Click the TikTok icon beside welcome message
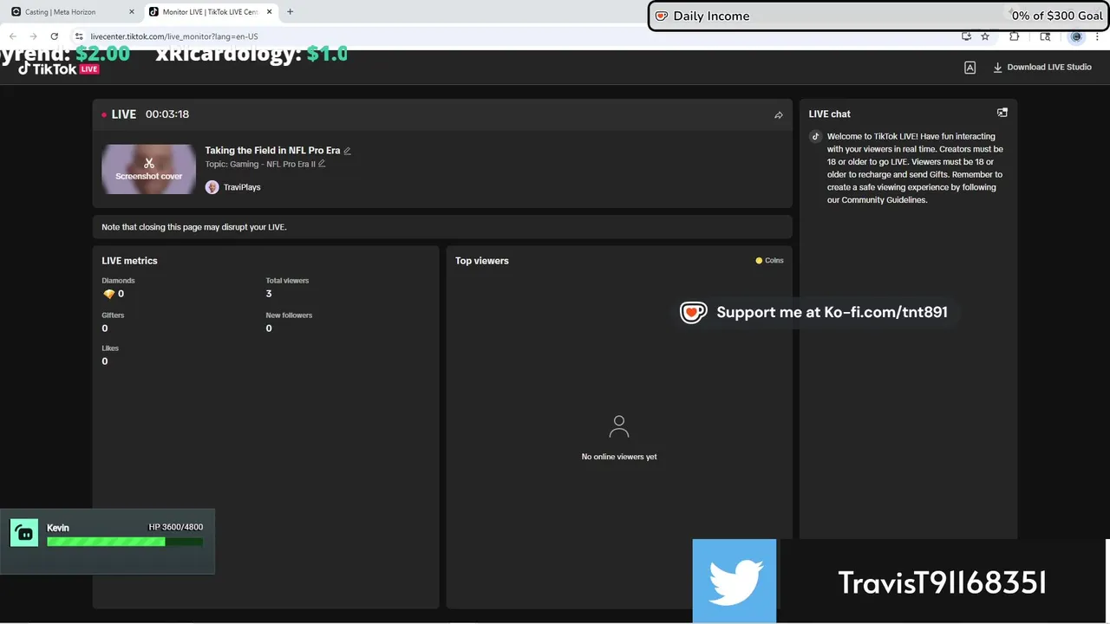Viewport: 1110px width, 624px height. [x=815, y=137]
